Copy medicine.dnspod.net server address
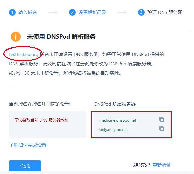This screenshot has width=194, height=174. (x=162, y=120)
